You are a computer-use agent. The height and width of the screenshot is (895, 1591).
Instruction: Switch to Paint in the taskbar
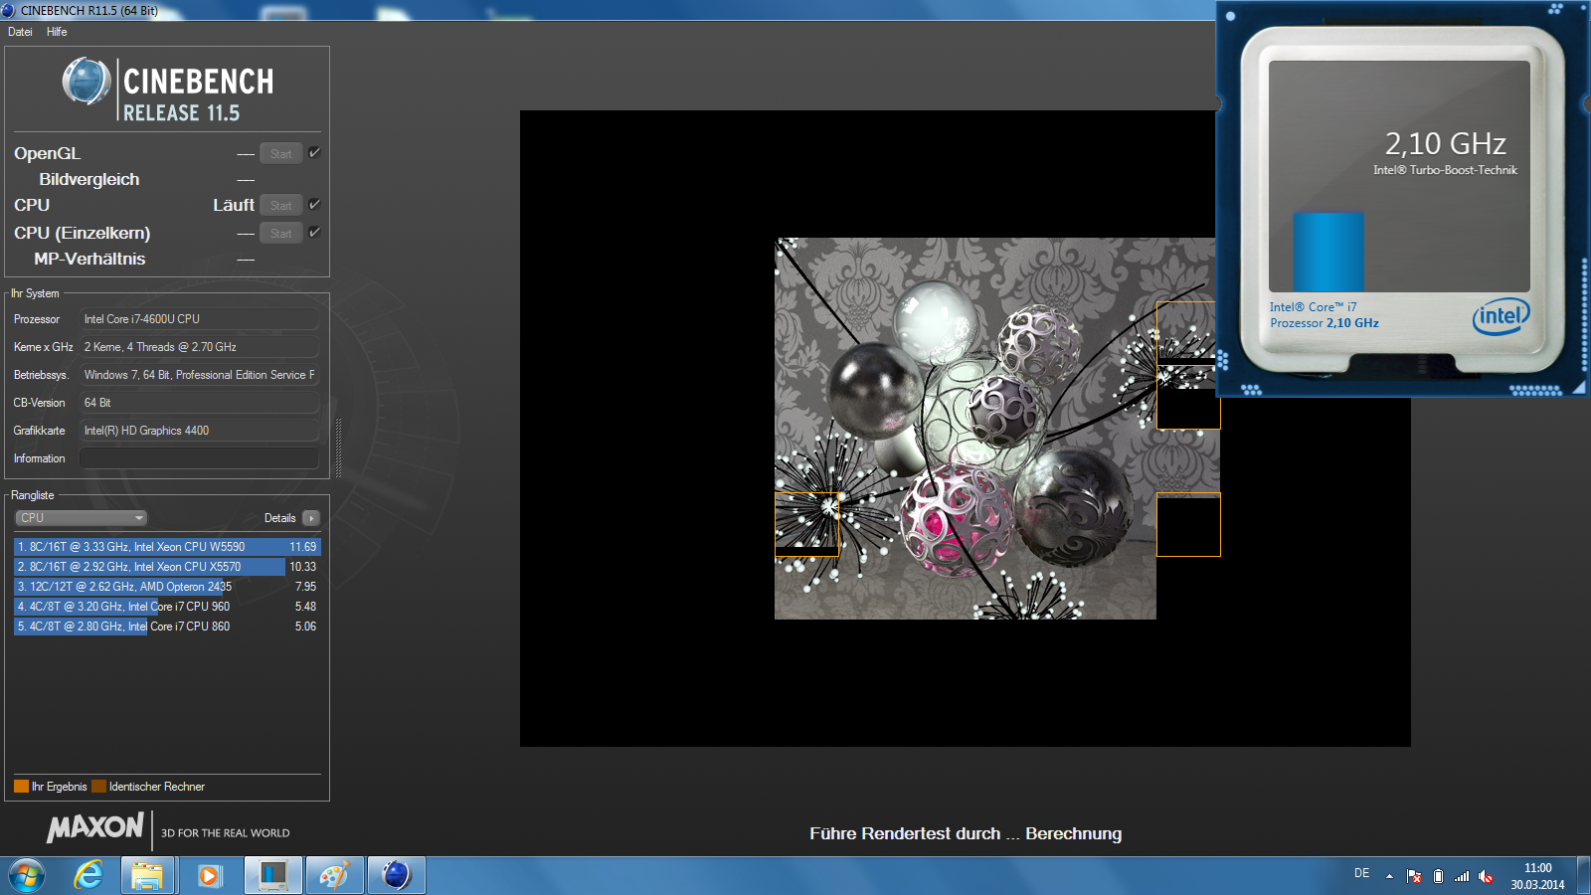point(335,876)
